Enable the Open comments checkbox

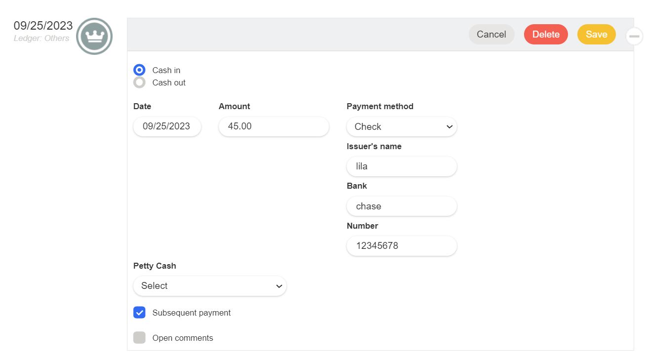pyautogui.click(x=140, y=338)
